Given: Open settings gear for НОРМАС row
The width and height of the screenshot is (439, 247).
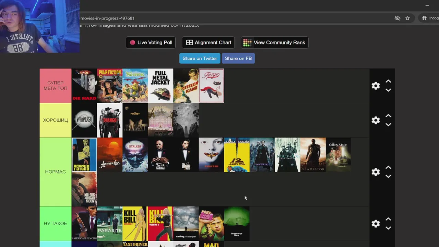Looking at the screenshot, I should (376, 172).
